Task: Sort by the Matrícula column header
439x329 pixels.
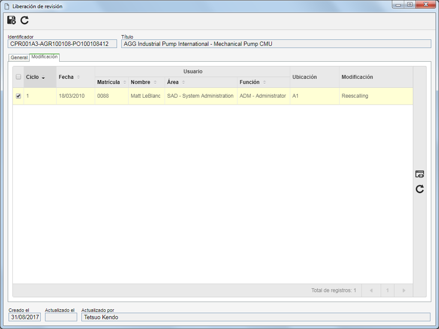Action: pos(112,82)
